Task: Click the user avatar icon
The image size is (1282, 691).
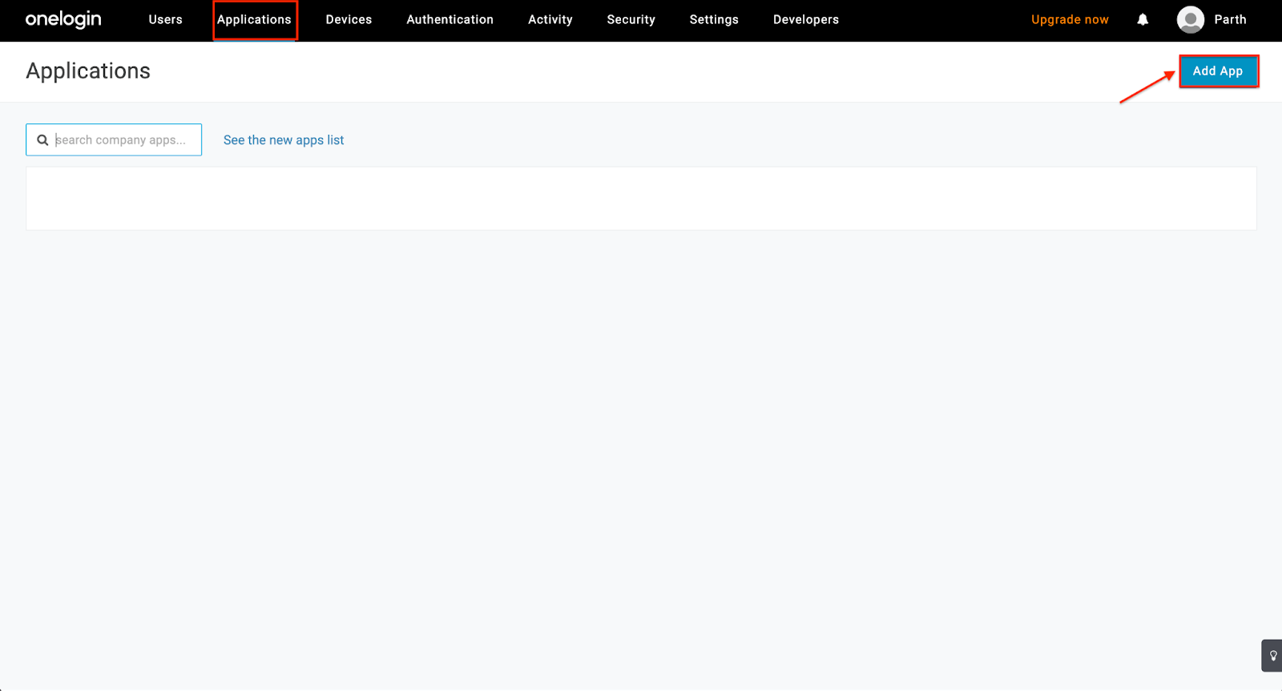Action: (x=1191, y=19)
